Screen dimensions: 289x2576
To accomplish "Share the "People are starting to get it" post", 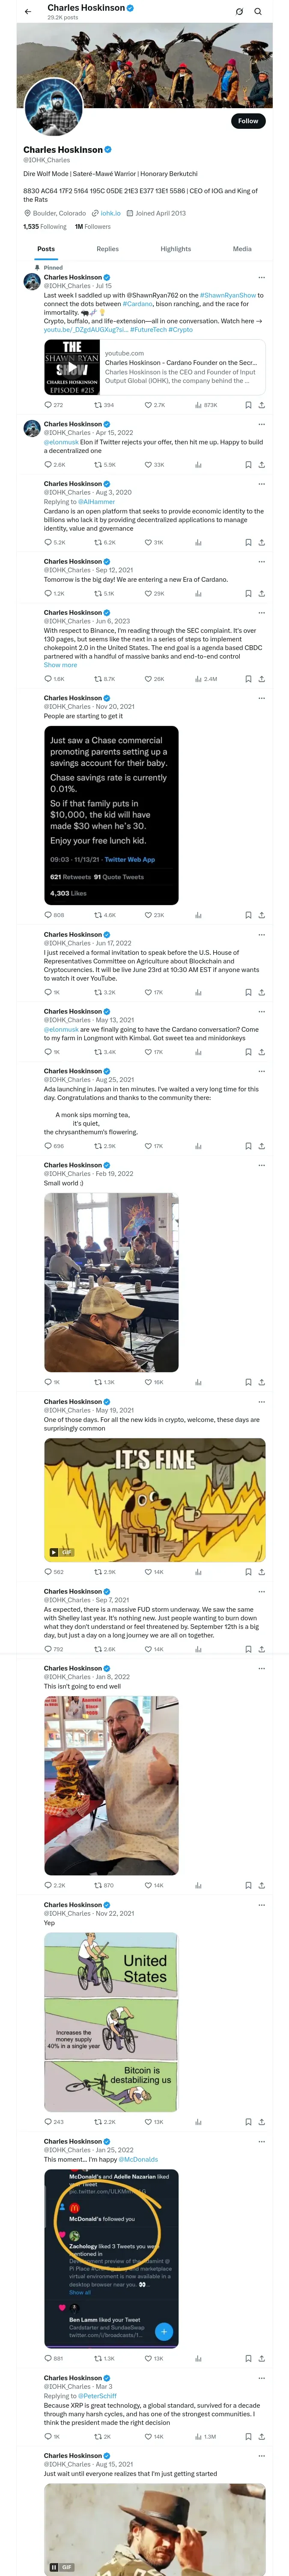I will point(261,915).
